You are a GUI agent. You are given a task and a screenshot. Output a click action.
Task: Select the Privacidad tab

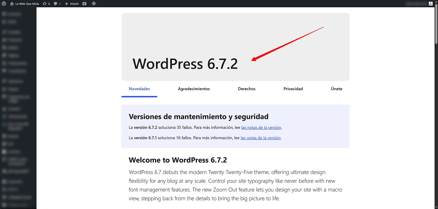pyautogui.click(x=293, y=89)
